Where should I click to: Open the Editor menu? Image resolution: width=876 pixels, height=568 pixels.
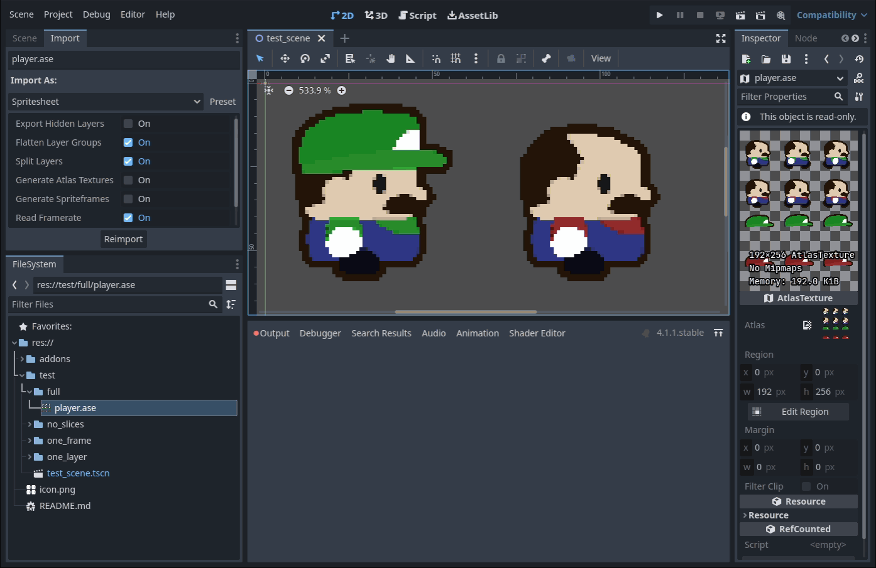133,14
